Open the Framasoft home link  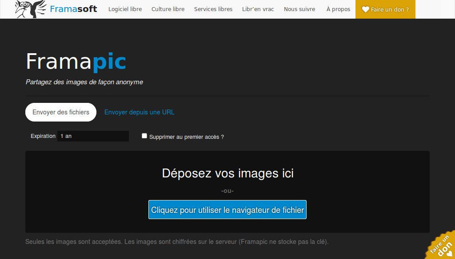(x=73, y=9)
